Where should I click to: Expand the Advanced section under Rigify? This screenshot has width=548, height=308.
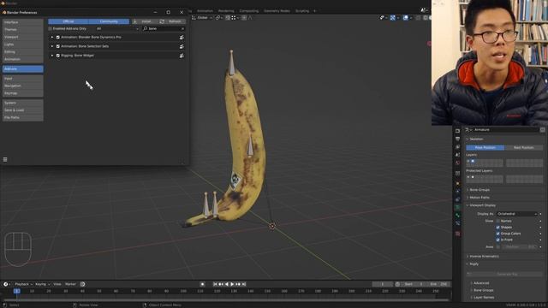[x=480, y=283]
